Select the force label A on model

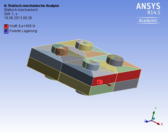pos(100,82)
